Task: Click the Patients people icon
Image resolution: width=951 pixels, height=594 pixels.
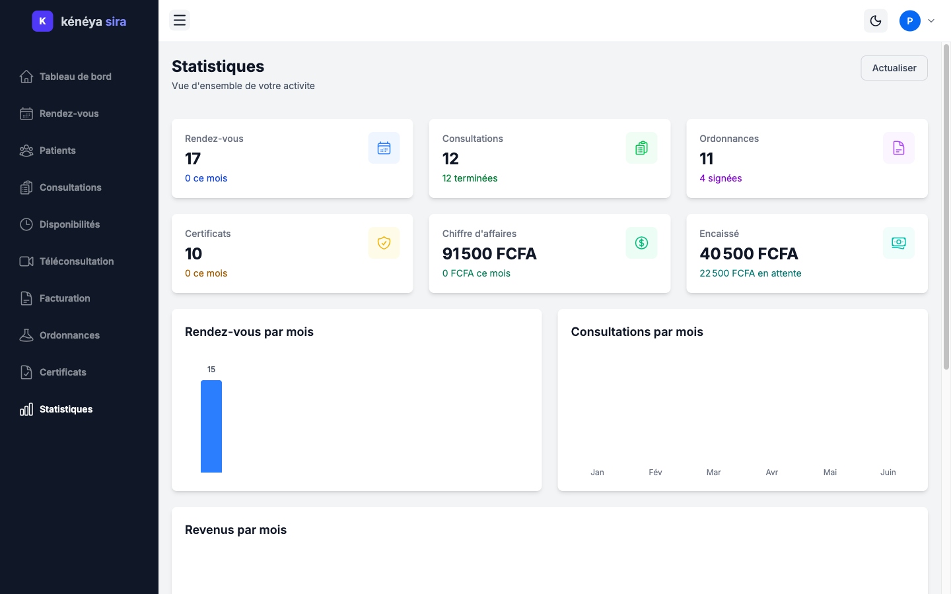Action: tap(26, 150)
